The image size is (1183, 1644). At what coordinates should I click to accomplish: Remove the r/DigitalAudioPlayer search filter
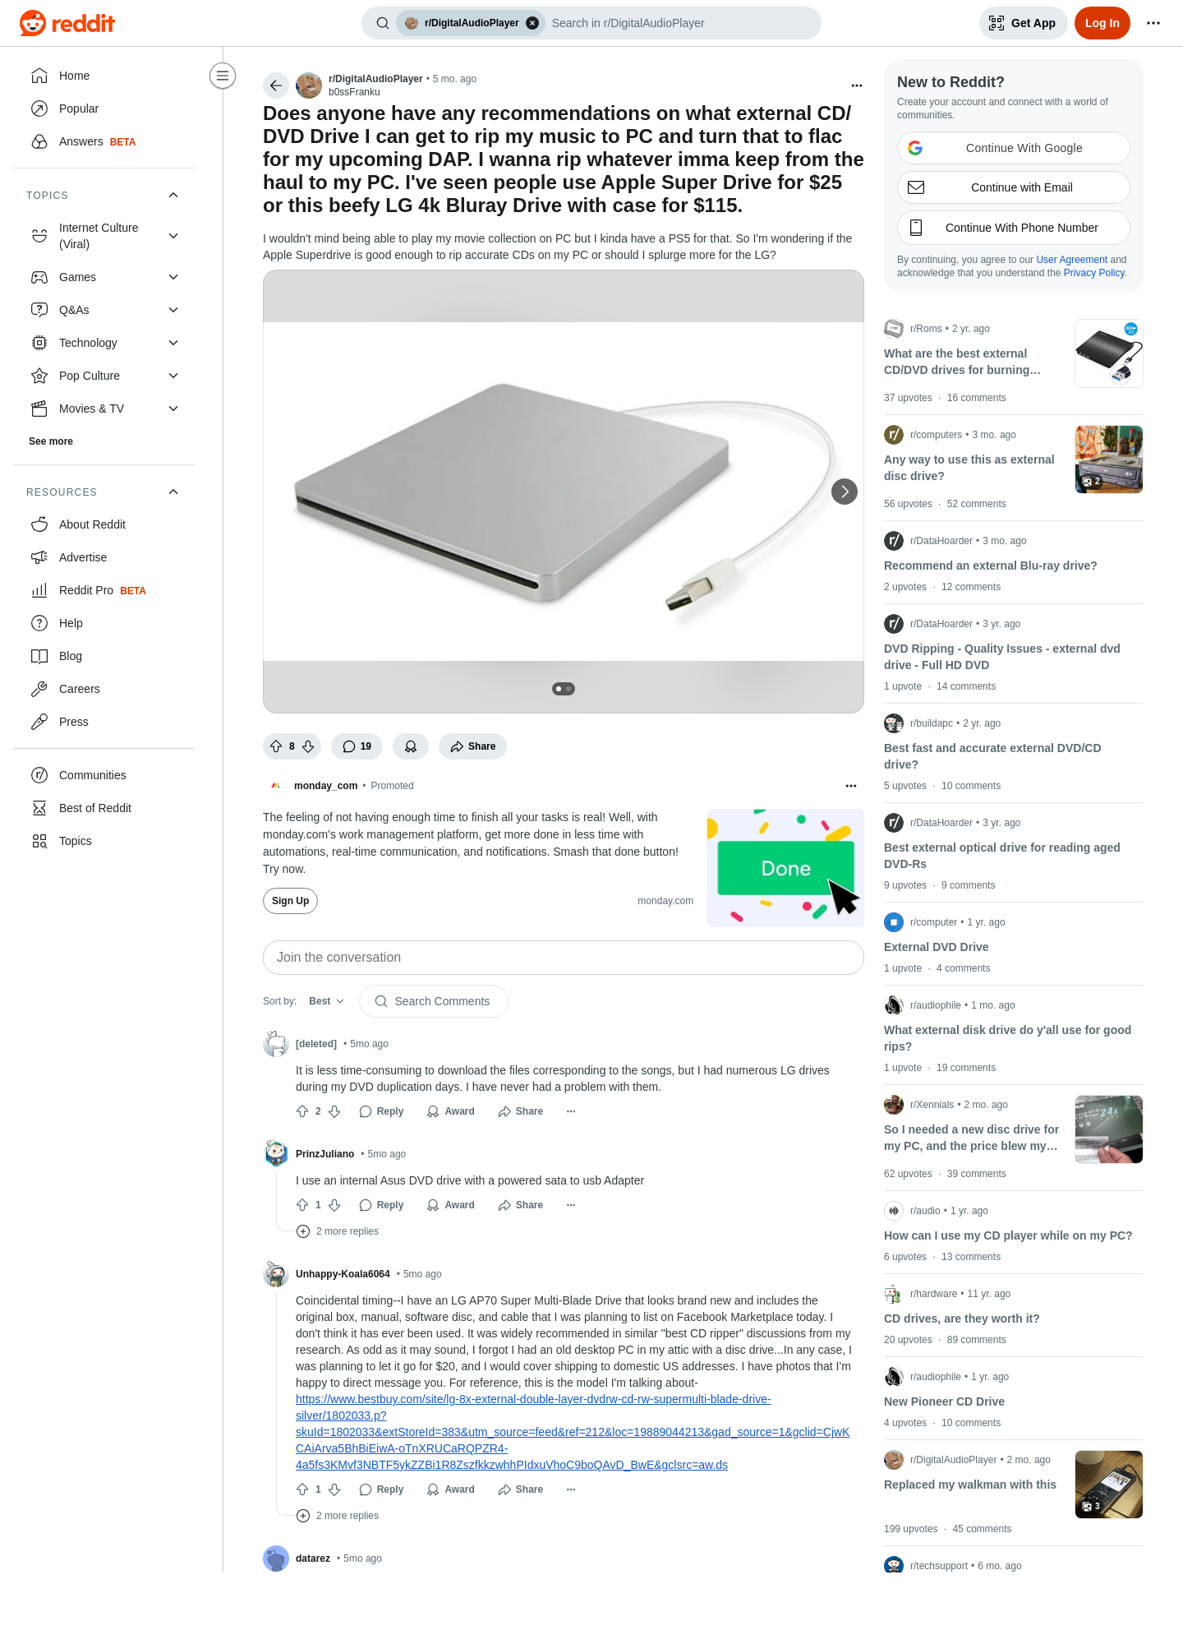pos(532,23)
